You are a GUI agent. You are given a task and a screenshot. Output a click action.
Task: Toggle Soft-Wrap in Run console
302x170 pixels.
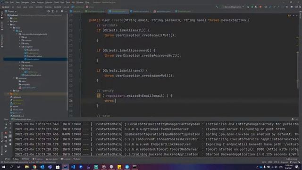(x=10, y=132)
